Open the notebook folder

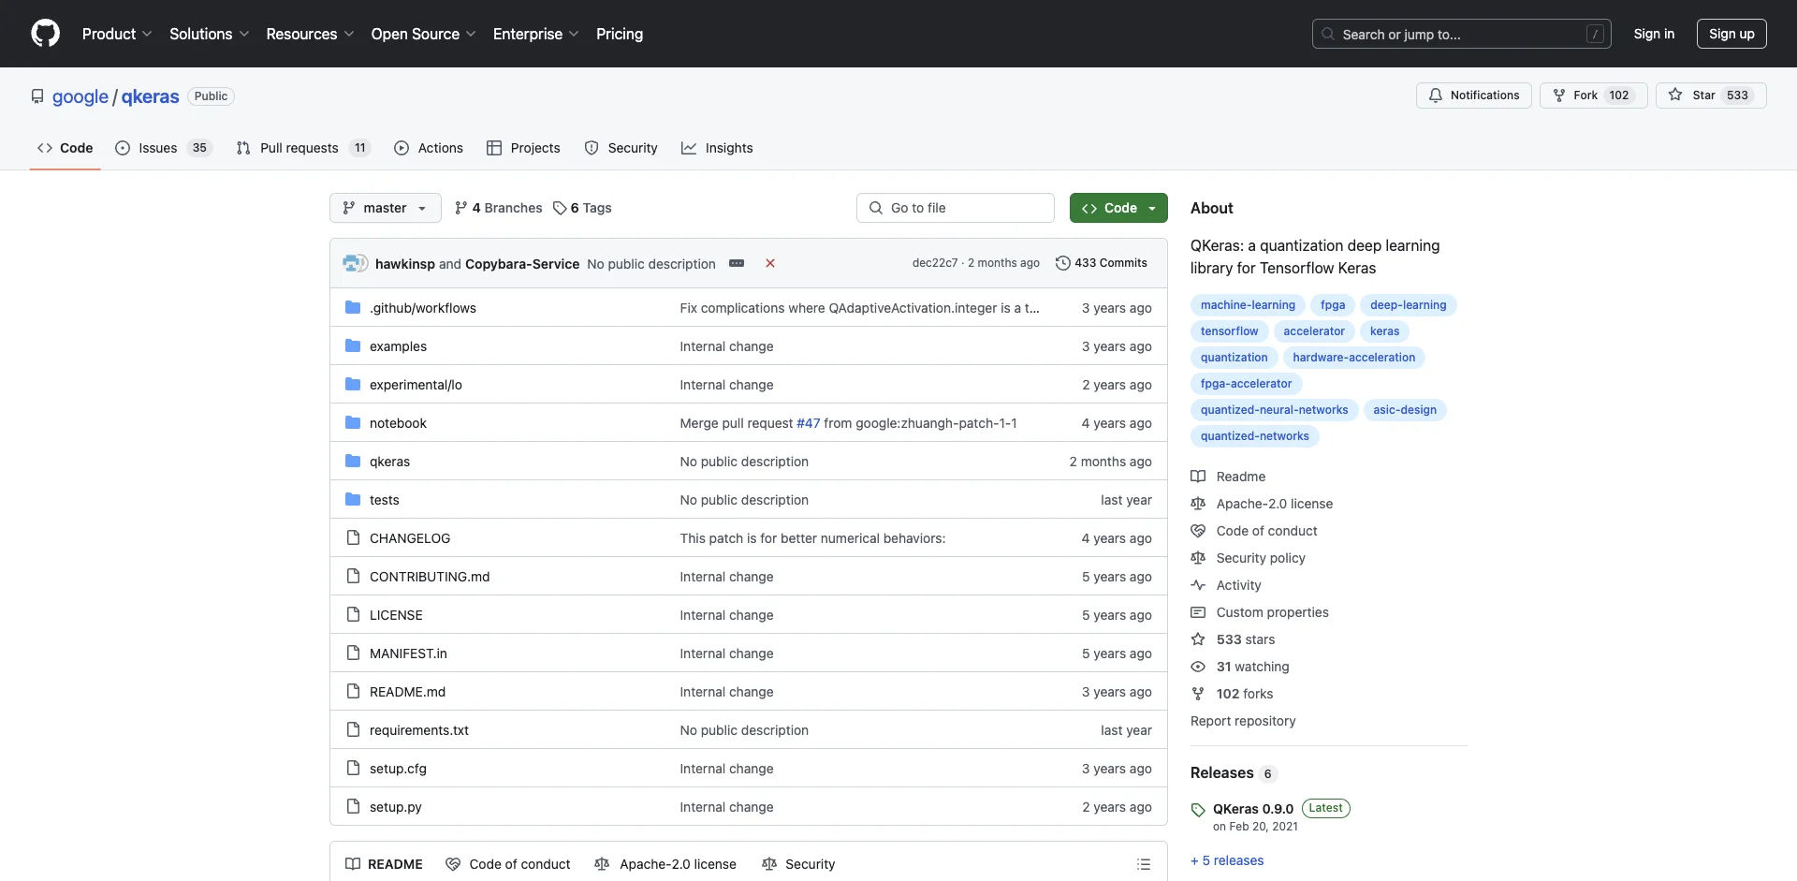(x=398, y=423)
